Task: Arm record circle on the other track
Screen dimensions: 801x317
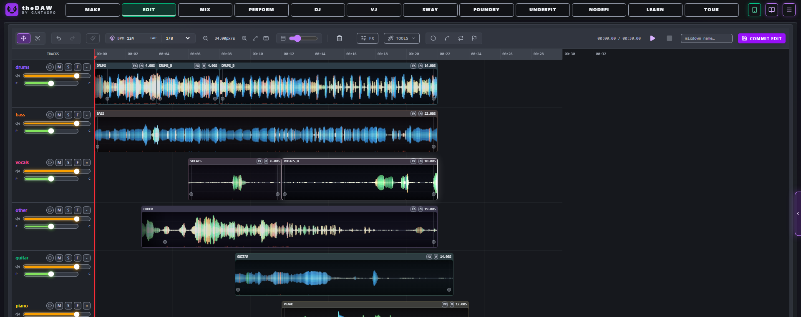Action: pos(50,210)
